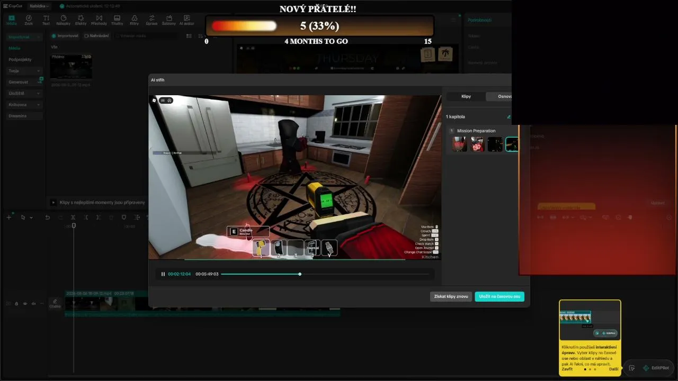Split clip with the timeline split tool
Viewport: 678px width, 381px height.
tap(73, 217)
